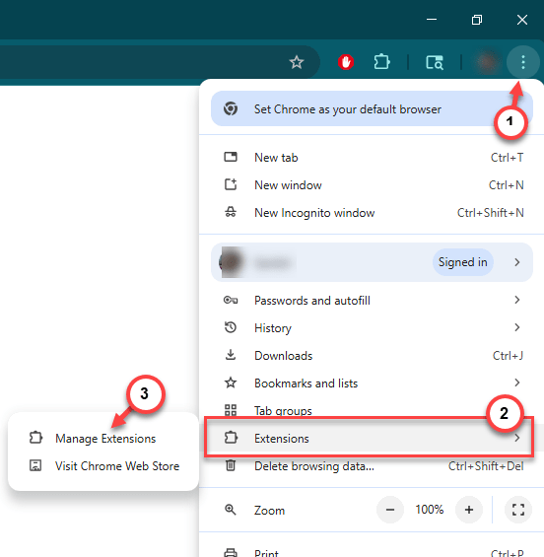
Task: Select New tab from the menu
Action: pos(372,158)
